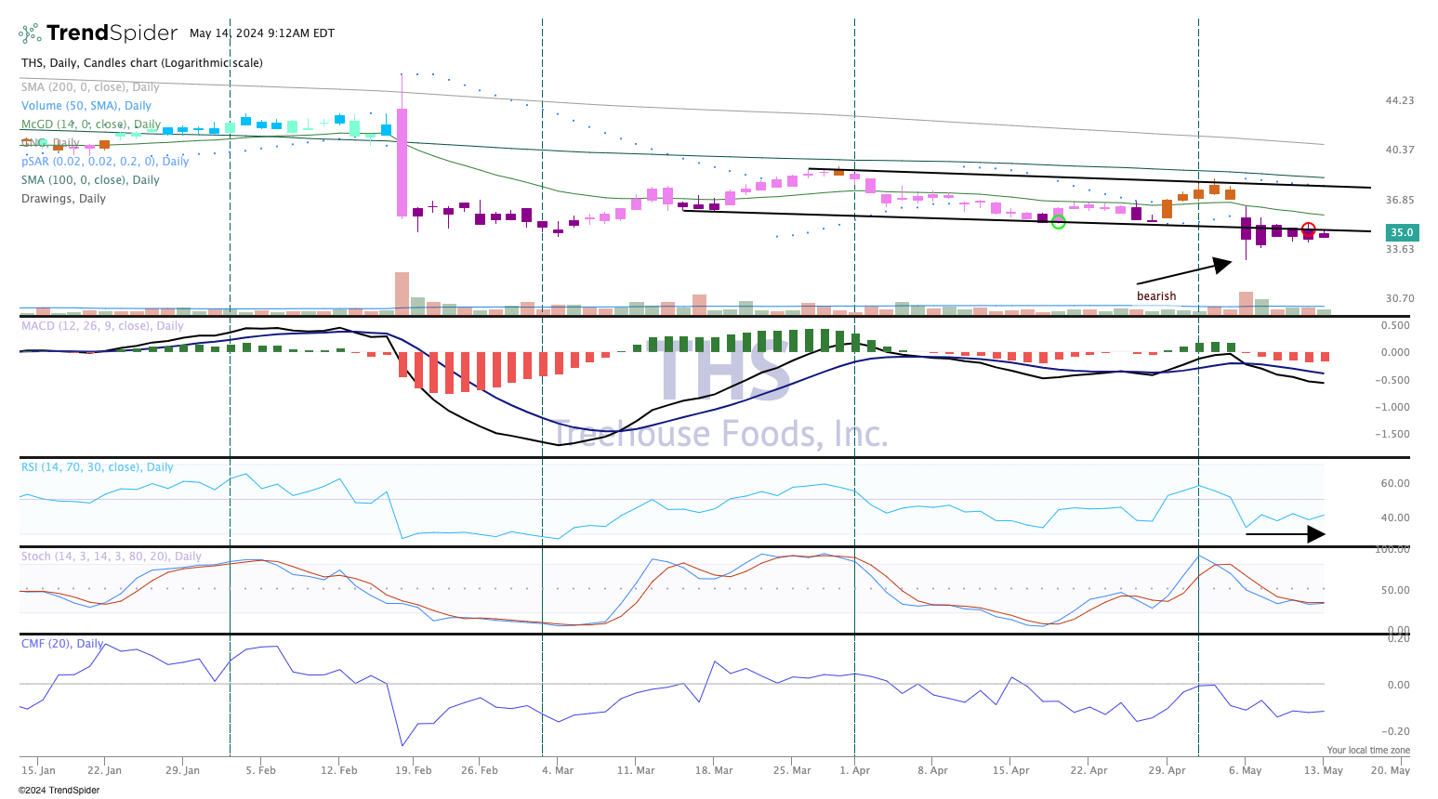
Task: Click the red circle marker near the latest candles
Action: click(1308, 229)
